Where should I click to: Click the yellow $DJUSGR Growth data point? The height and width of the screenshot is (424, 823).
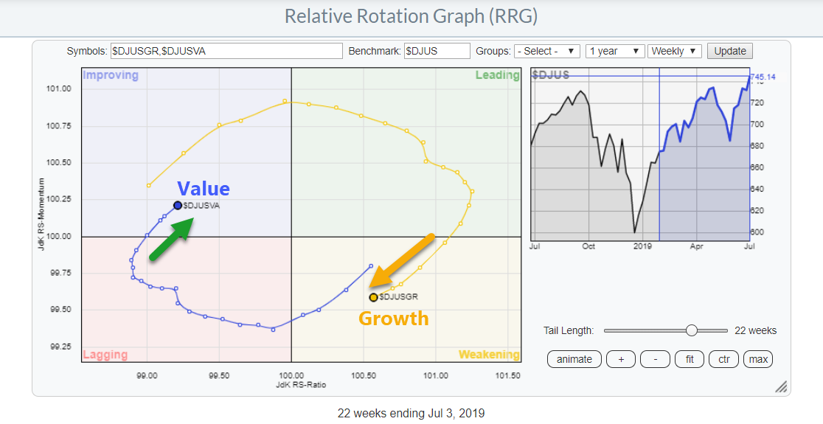point(373,297)
